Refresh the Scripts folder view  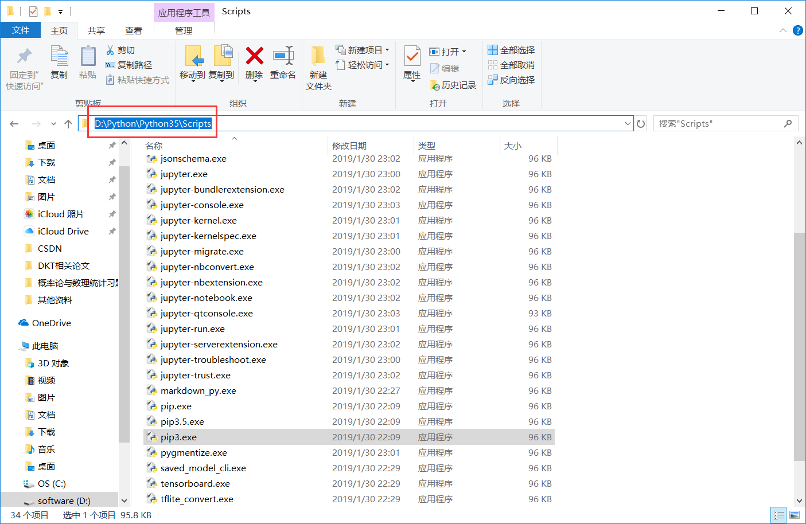click(x=641, y=124)
